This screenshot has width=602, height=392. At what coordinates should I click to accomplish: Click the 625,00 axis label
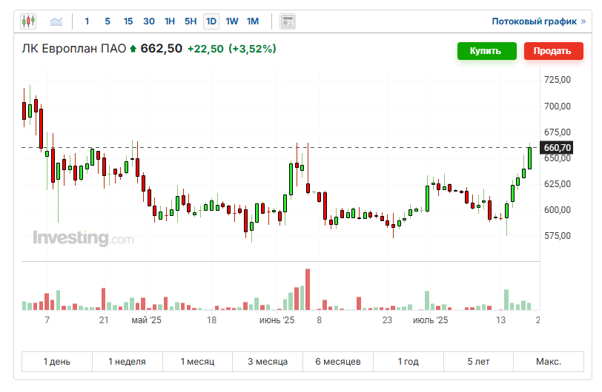click(558, 184)
